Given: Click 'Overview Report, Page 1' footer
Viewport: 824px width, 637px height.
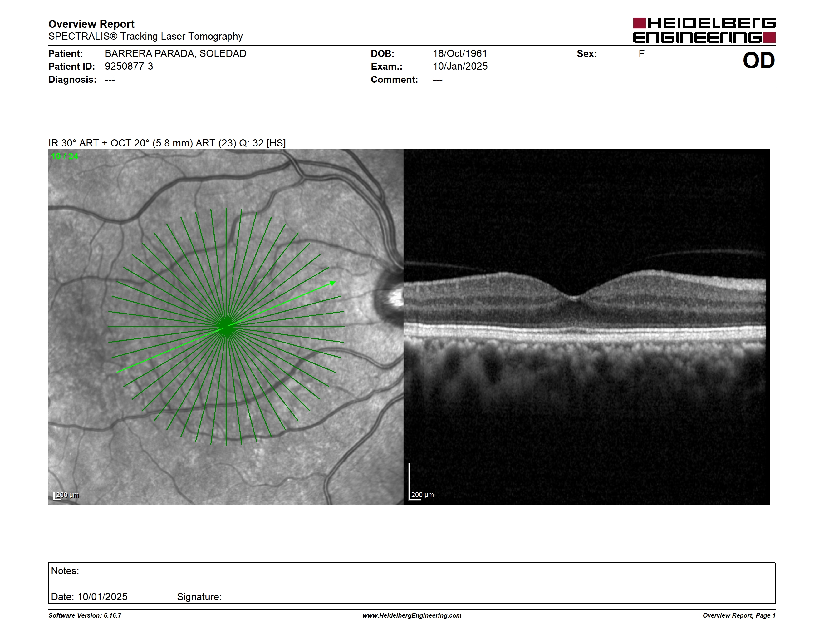Looking at the screenshot, I should (x=739, y=615).
